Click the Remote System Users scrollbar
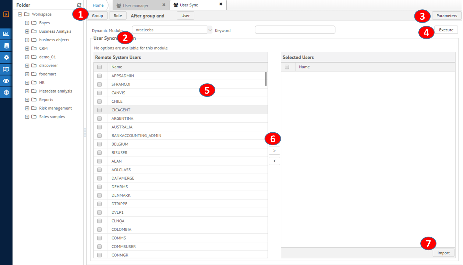 pyautogui.click(x=266, y=79)
